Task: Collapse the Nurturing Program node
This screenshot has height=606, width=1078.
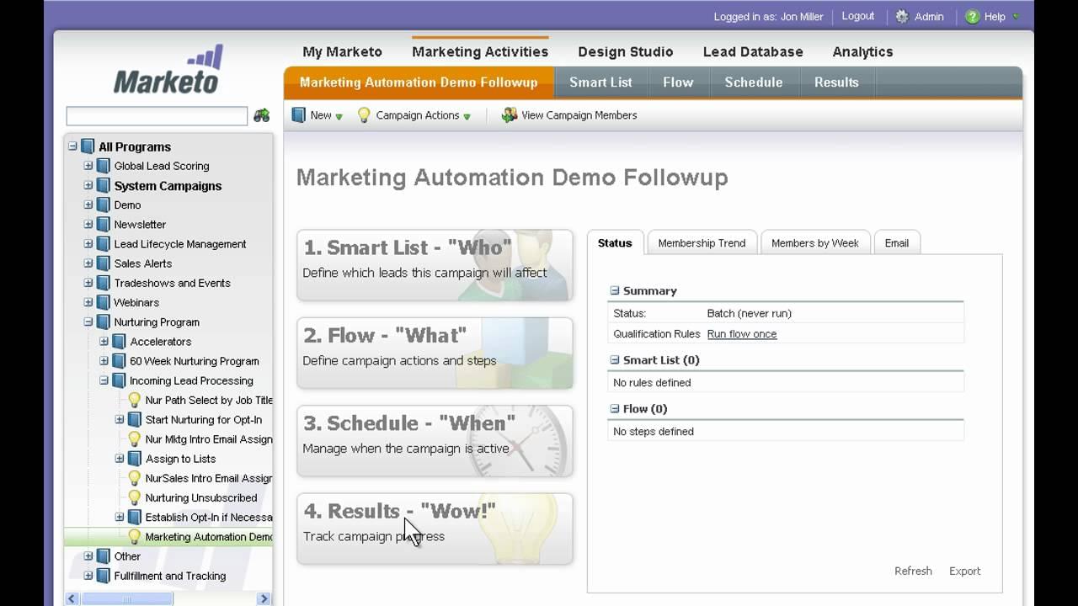Action: pyautogui.click(x=88, y=322)
